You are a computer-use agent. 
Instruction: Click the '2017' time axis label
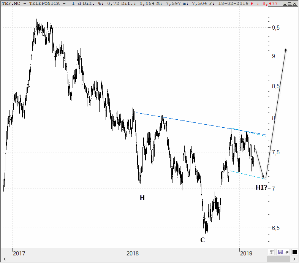click(x=19, y=253)
